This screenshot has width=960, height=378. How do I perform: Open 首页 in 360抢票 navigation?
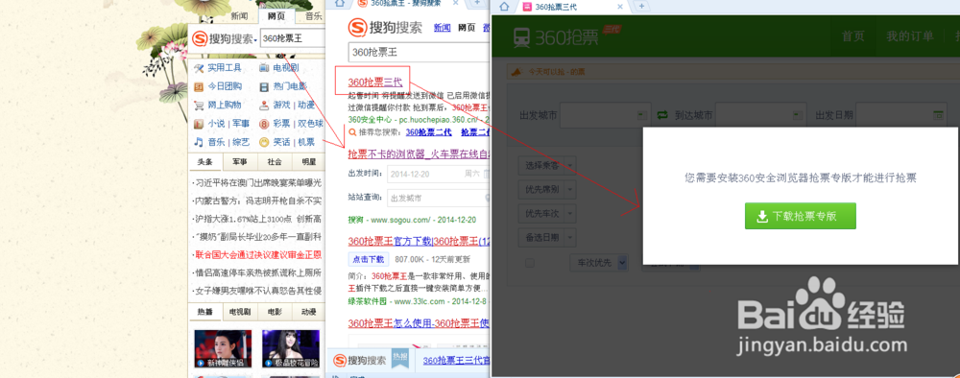[x=852, y=36]
